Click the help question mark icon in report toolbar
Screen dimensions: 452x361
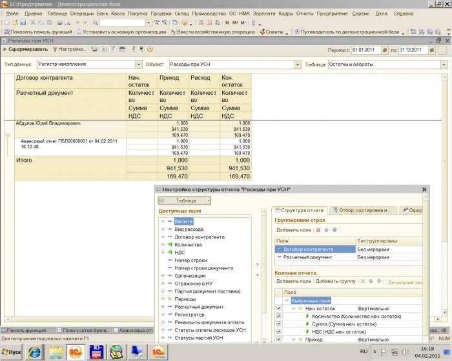point(150,49)
